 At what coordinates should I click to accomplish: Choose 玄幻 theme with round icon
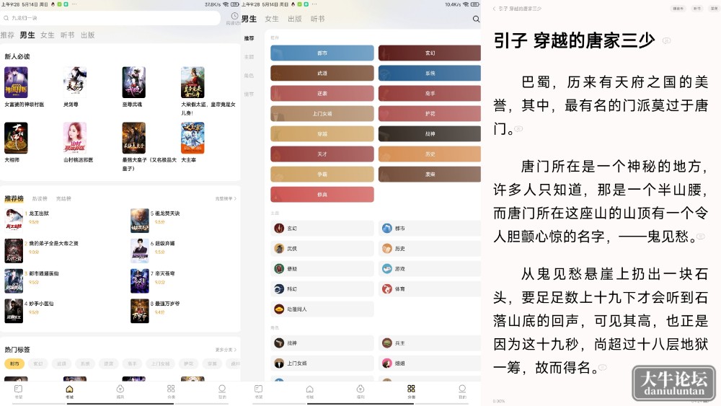322,228
